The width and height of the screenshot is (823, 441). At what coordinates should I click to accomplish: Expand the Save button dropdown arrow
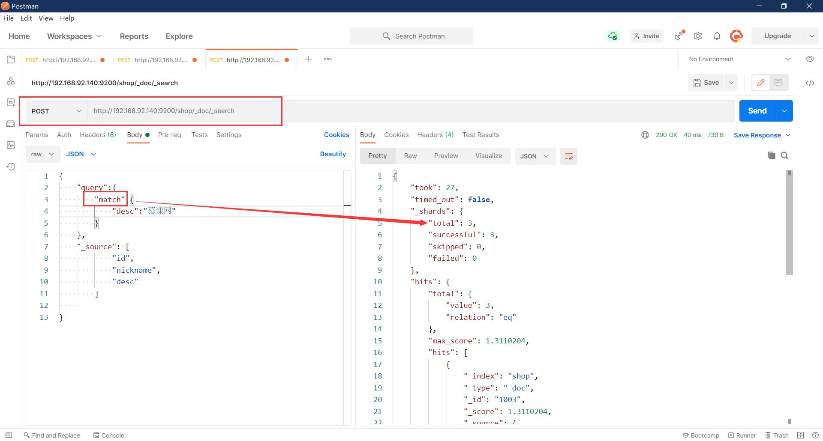coord(731,83)
